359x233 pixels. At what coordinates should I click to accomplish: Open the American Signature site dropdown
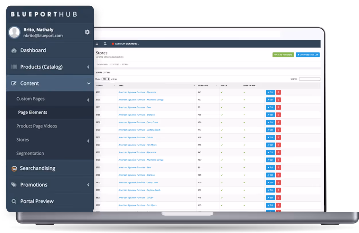[126, 44]
